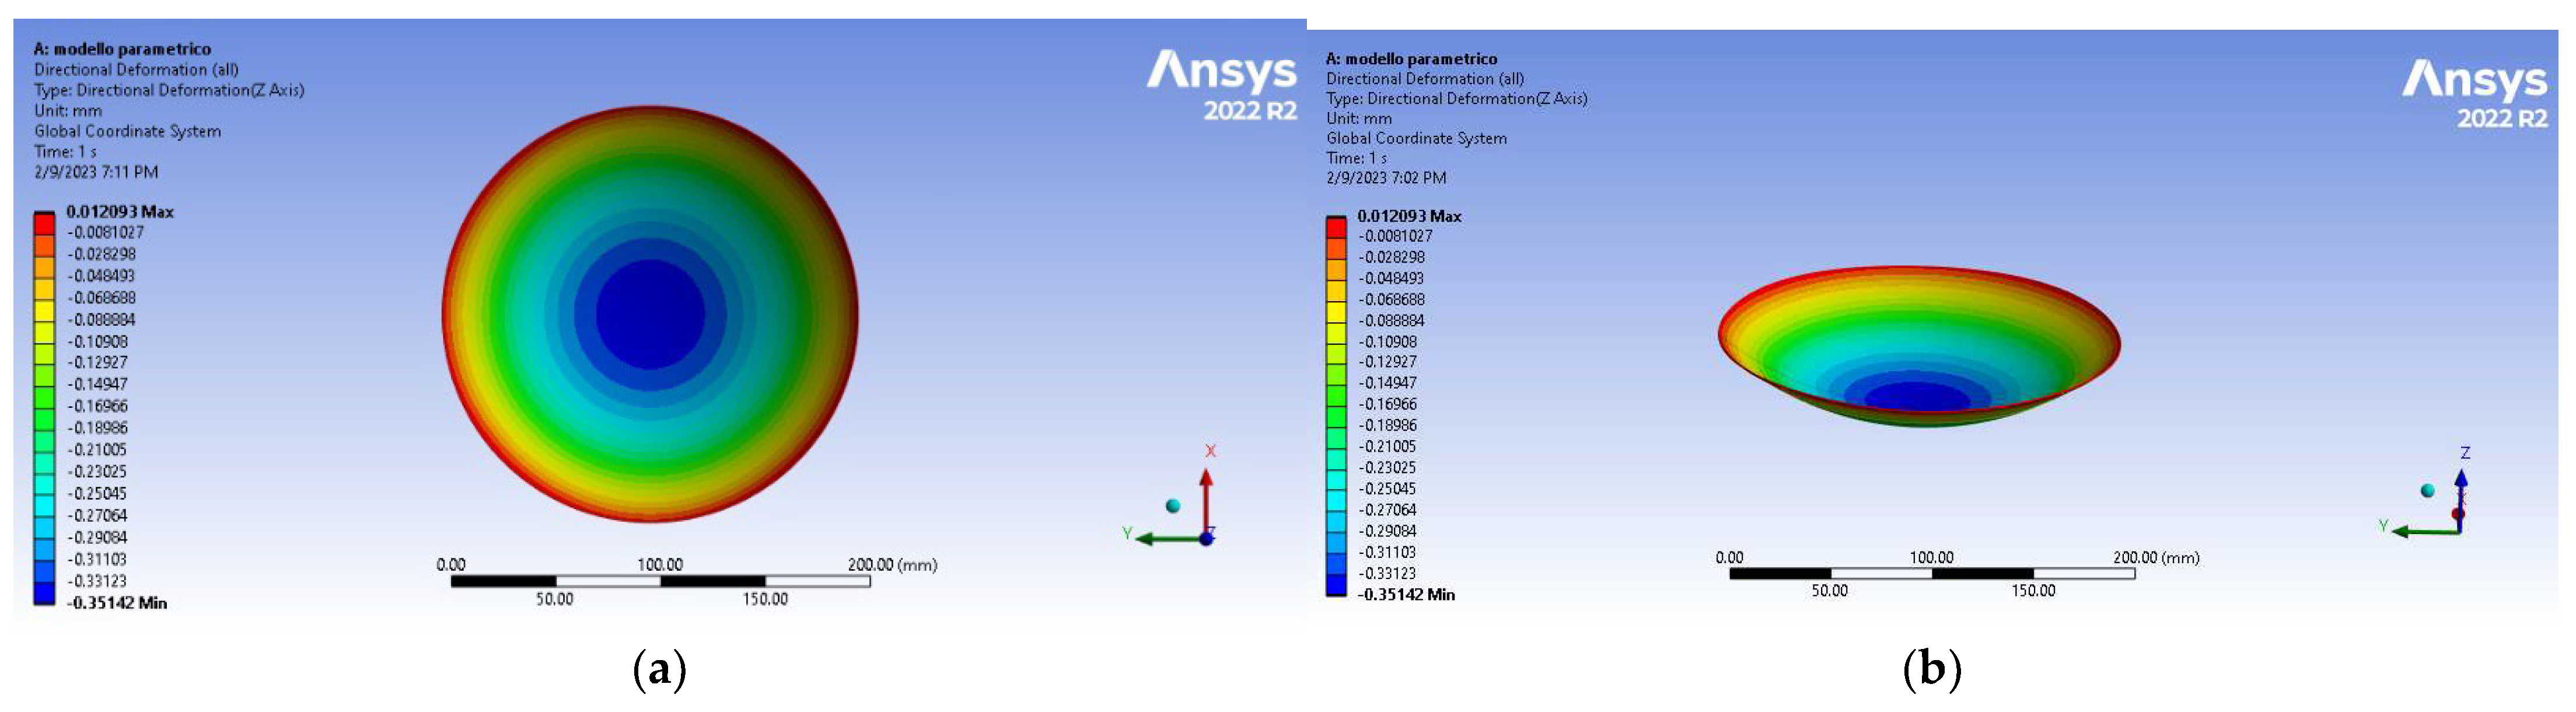Click the 2/9/2023 7:02 PM timestamp
Screen dimensions: 2576x712
(1388, 179)
